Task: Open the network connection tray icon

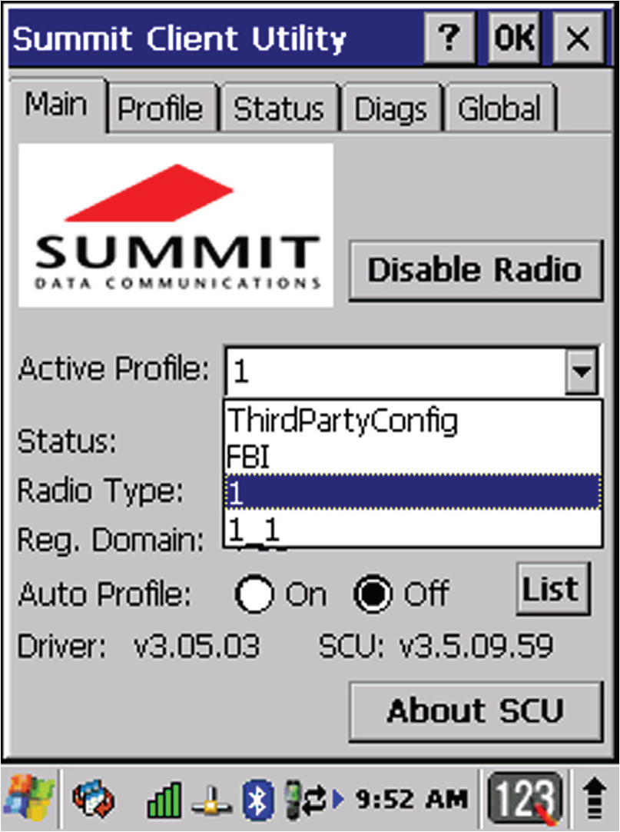Action: [x=211, y=801]
